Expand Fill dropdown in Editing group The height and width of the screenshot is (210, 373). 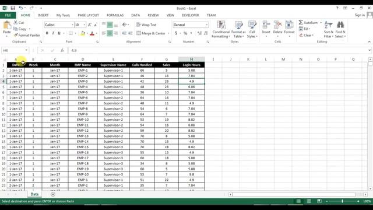coord(309,29)
